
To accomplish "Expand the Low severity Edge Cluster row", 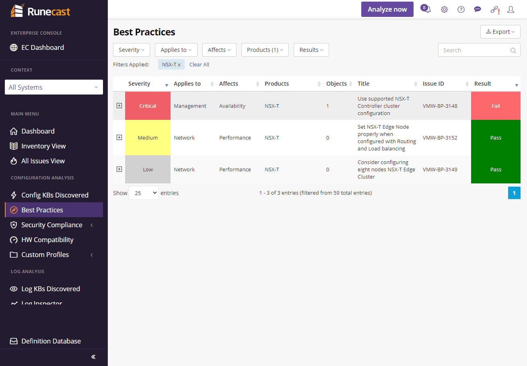I will [x=119, y=169].
